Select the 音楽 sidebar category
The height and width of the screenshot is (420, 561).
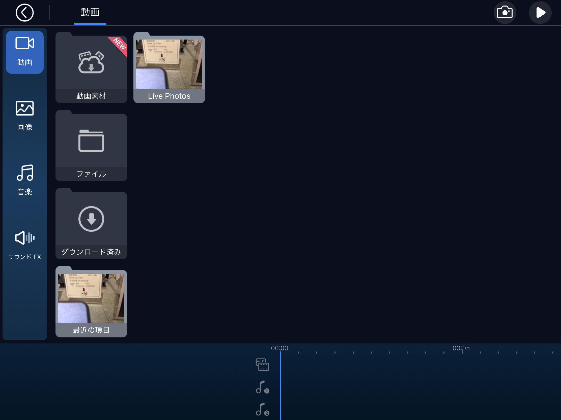[25, 180]
